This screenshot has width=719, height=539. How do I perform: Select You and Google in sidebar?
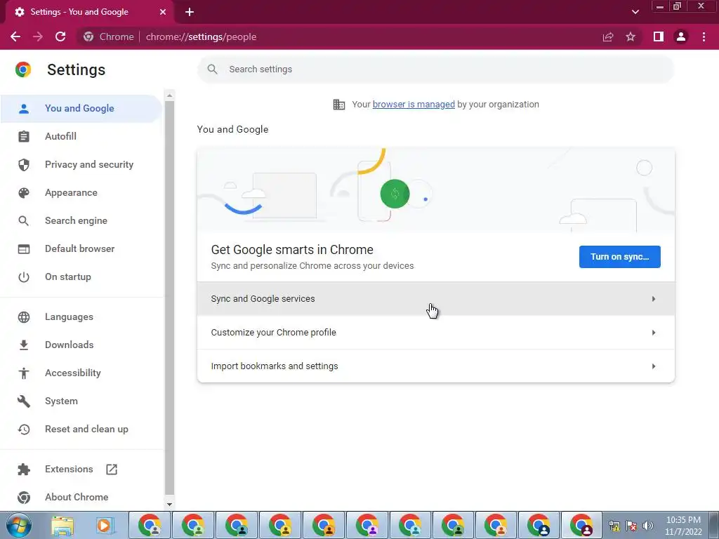point(81,109)
